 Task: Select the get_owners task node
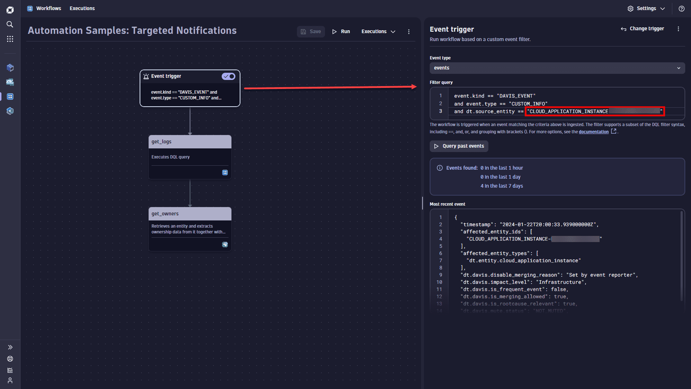point(190,229)
